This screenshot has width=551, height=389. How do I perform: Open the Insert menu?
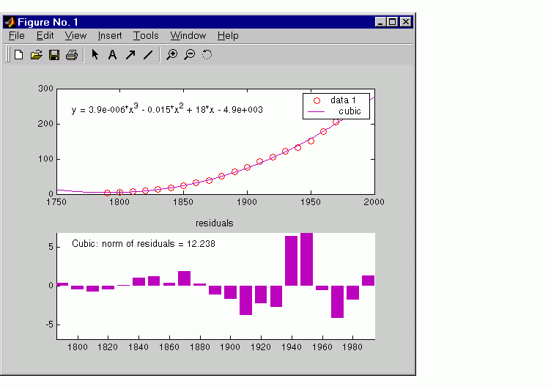(x=110, y=35)
